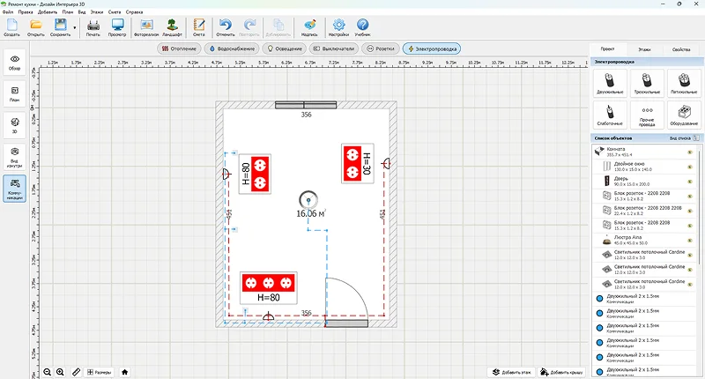Open the Смета menu
This screenshot has width=705, height=379.
[115, 12]
